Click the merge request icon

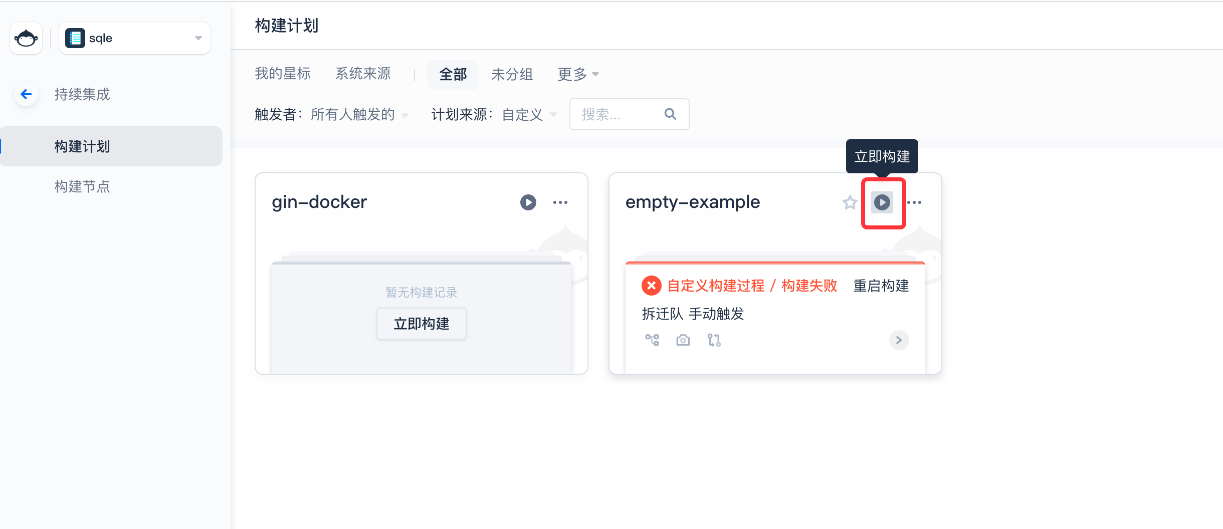click(x=714, y=340)
